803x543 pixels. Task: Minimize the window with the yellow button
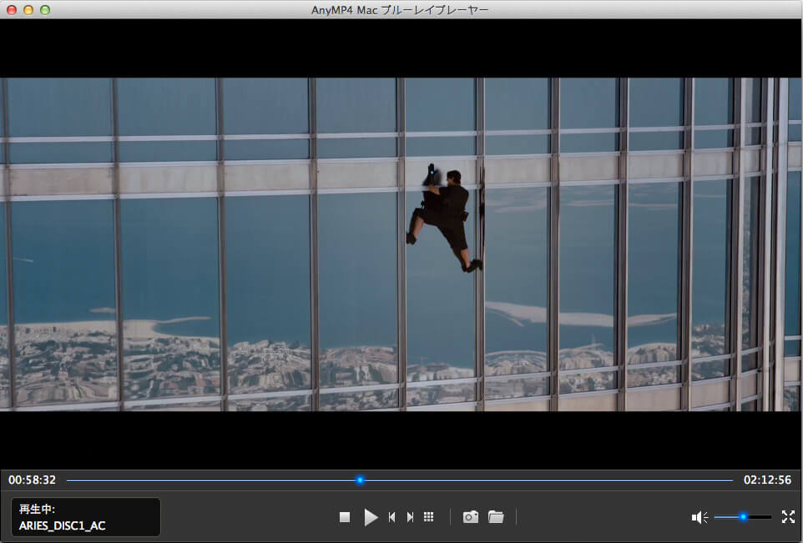(x=28, y=10)
